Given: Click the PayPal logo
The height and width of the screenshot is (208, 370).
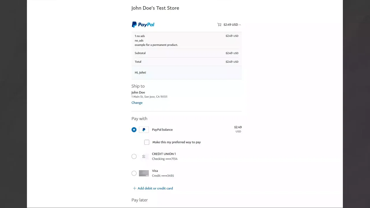Looking at the screenshot, I should (143, 25).
